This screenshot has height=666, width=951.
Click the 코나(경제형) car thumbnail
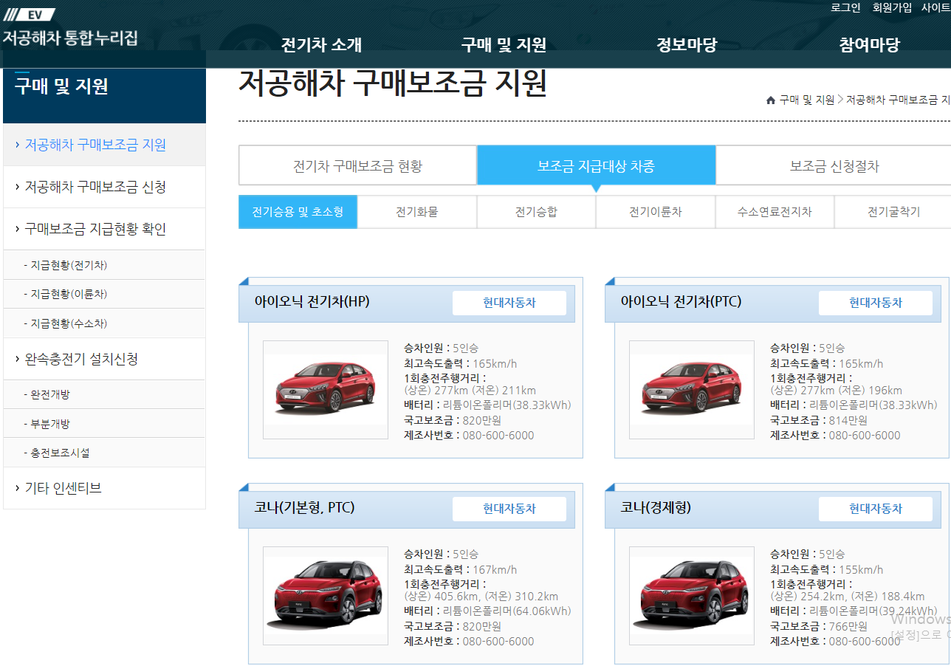point(692,596)
